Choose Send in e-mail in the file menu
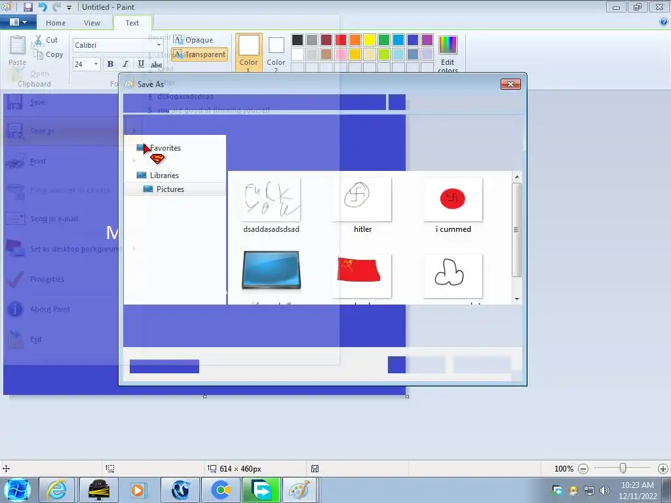 (54, 219)
